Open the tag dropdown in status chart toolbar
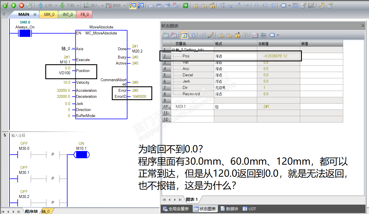Screen dimensions: 369x214 (x=278, y=36)
